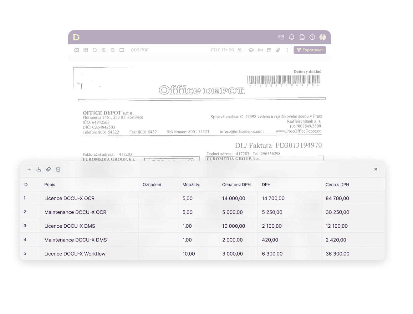Add a new table row with plus
Image resolution: width=413 pixels, height=314 pixels.
tap(29, 169)
